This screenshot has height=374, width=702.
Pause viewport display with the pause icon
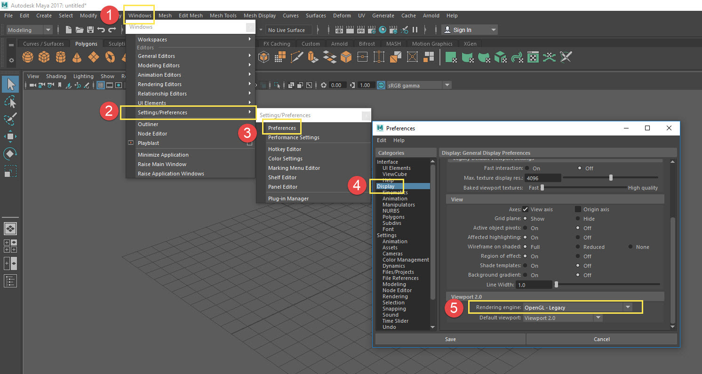point(415,30)
